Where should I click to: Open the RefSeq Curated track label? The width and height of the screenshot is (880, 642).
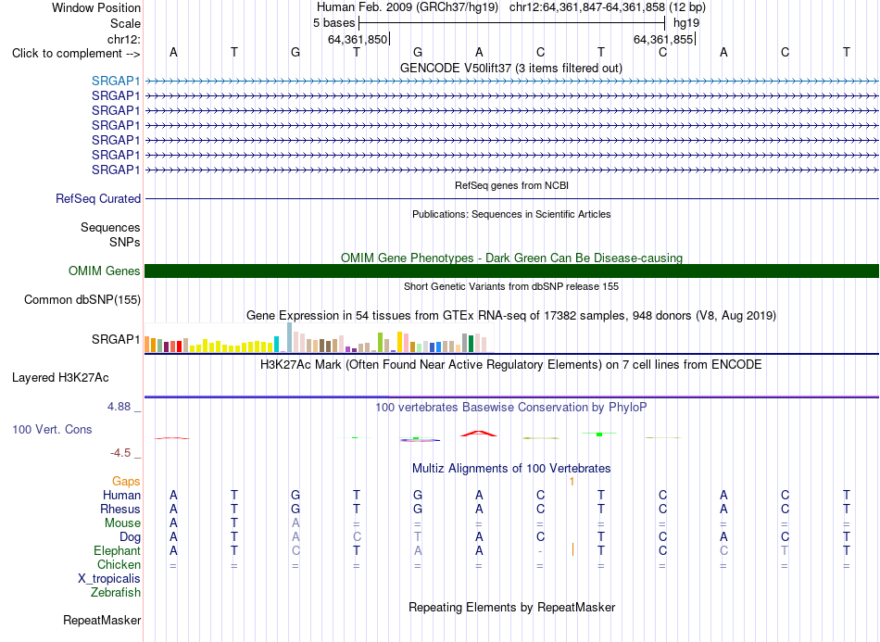[97, 198]
